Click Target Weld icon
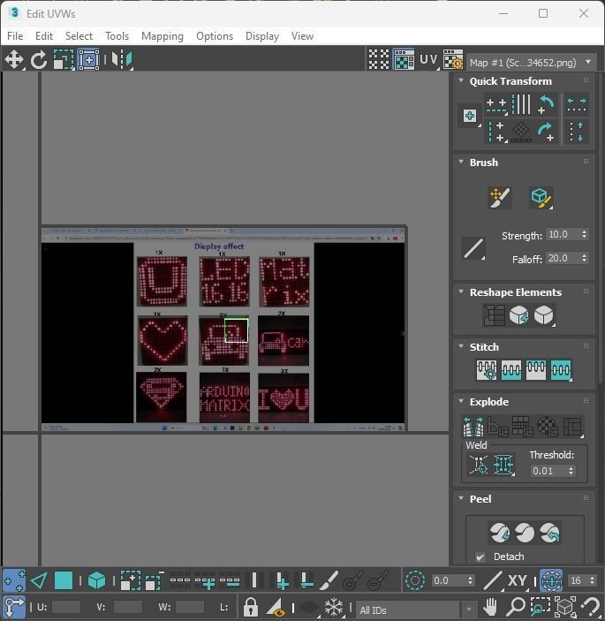The width and height of the screenshot is (605, 621). [x=479, y=465]
